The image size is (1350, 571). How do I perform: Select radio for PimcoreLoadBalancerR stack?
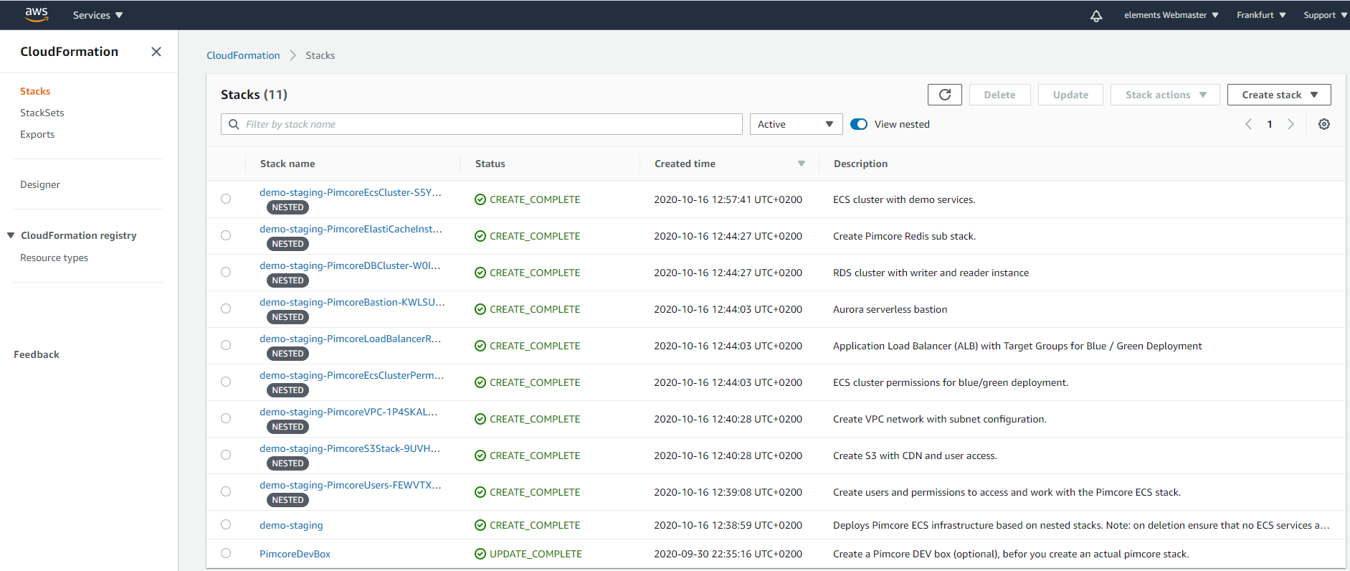(x=226, y=345)
